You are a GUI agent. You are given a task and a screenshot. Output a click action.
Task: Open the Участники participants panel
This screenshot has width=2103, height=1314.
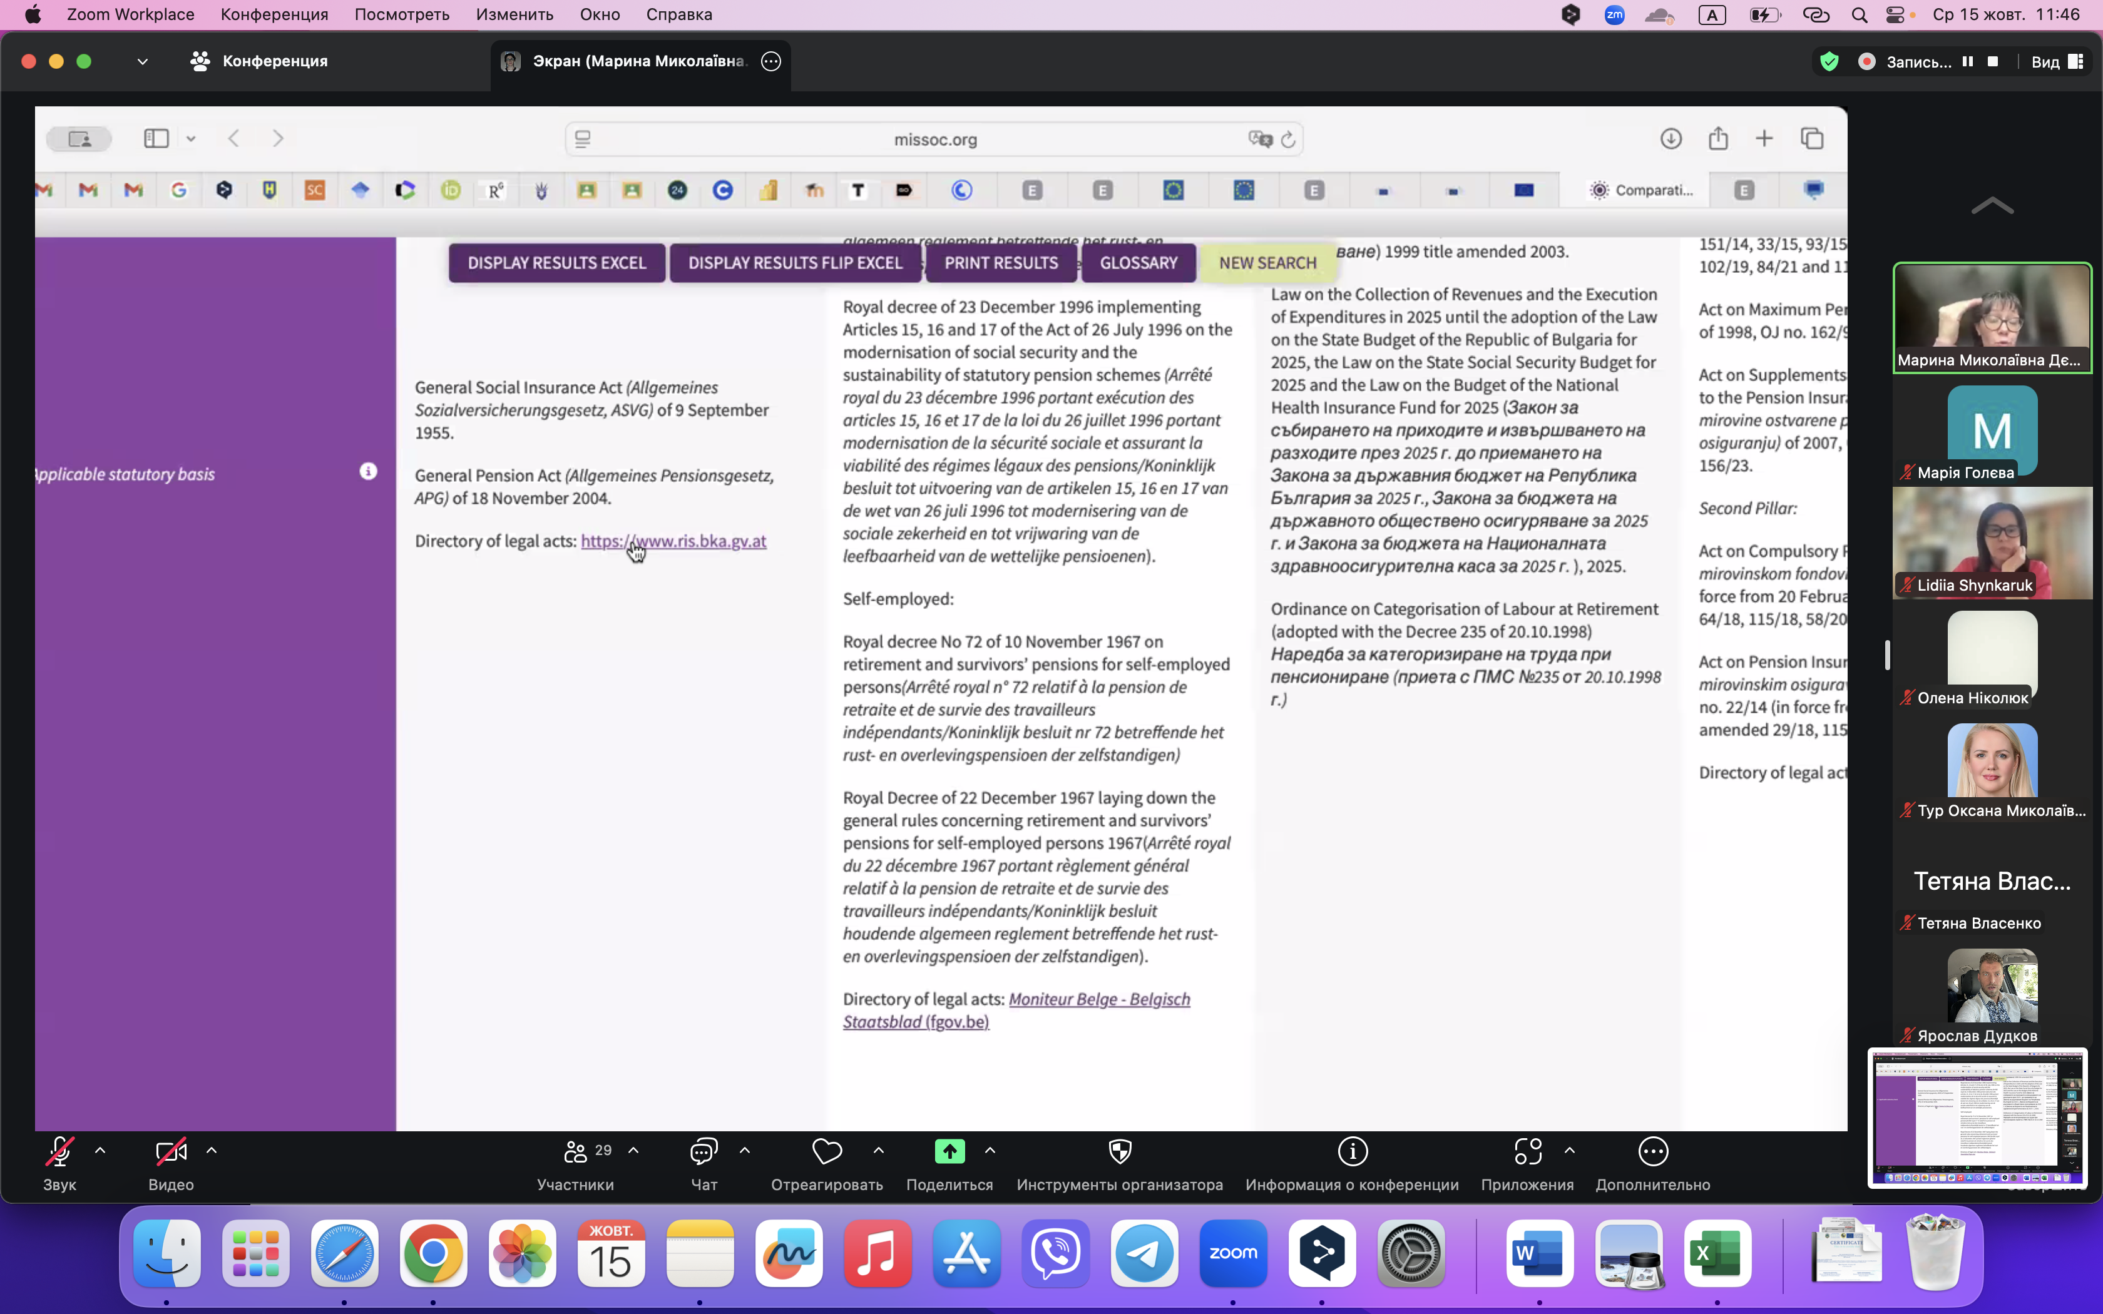(575, 1153)
